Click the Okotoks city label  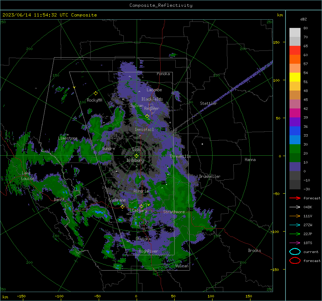tap(143, 239)
